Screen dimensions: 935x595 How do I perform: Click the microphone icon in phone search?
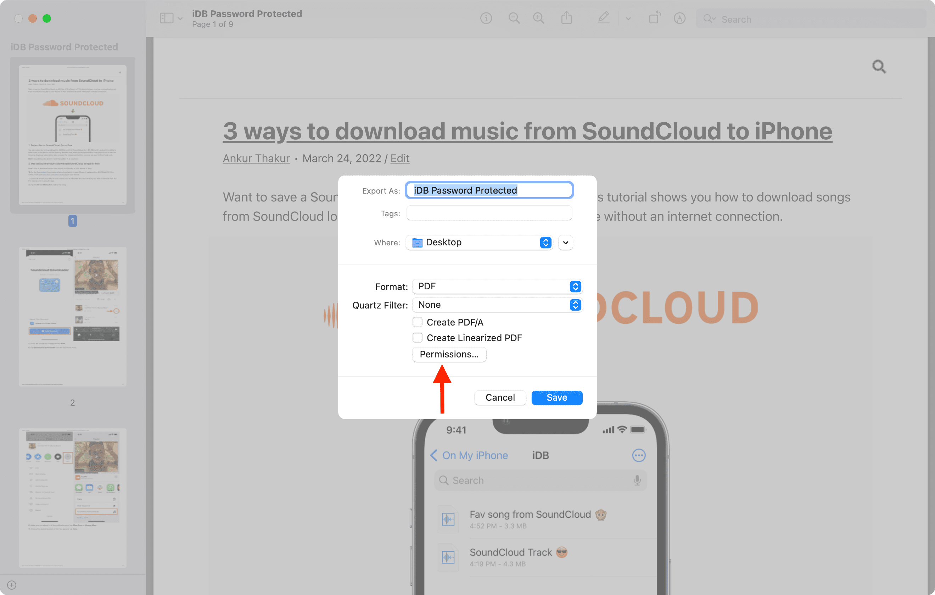pos(637,480)
